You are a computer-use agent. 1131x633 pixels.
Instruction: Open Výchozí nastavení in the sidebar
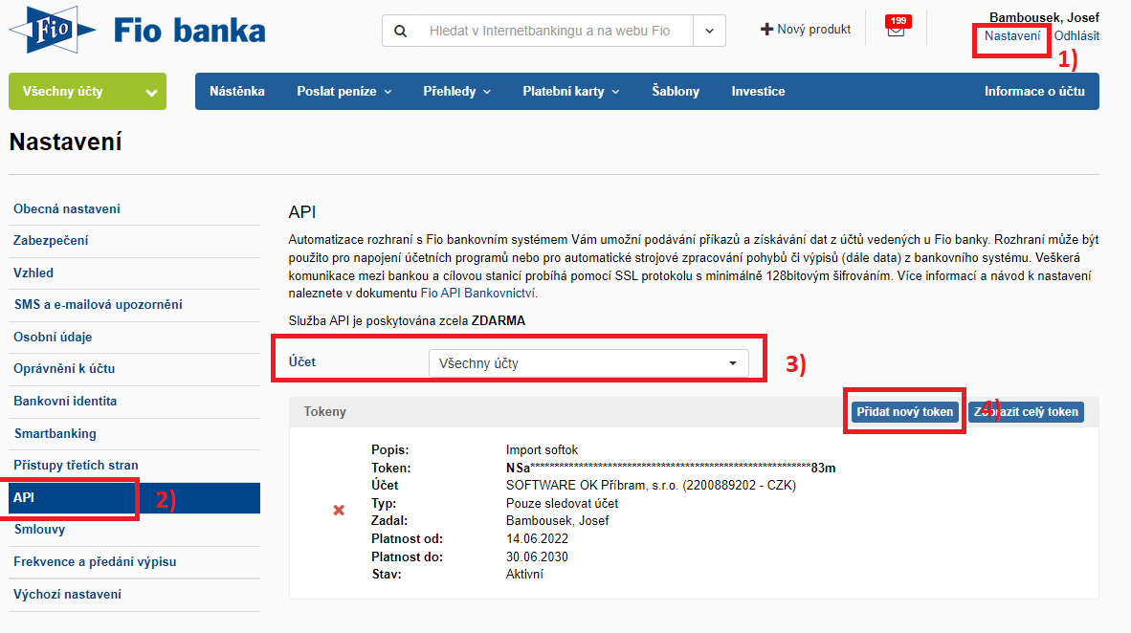tap(67, 595)
